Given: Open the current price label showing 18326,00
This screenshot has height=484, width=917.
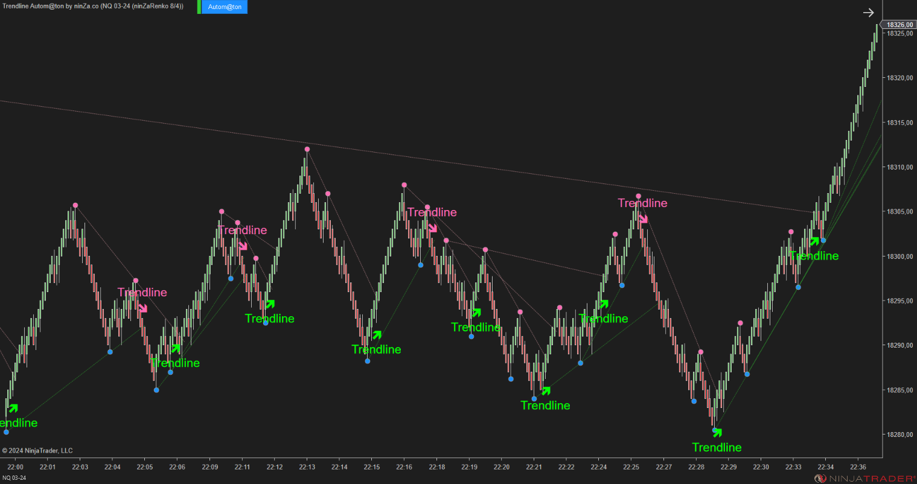Looking at the screenshot, I should point(900,24).
